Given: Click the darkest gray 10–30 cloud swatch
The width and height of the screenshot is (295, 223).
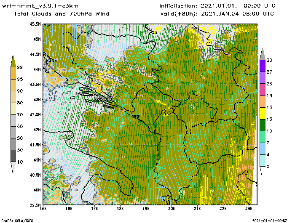Looking at the screenshot, I should pyautogui.click(x=13, y=156).
